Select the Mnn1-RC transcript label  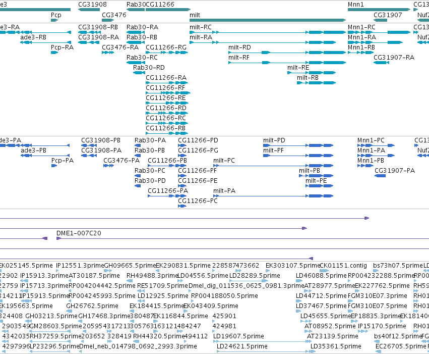[361, 27]
